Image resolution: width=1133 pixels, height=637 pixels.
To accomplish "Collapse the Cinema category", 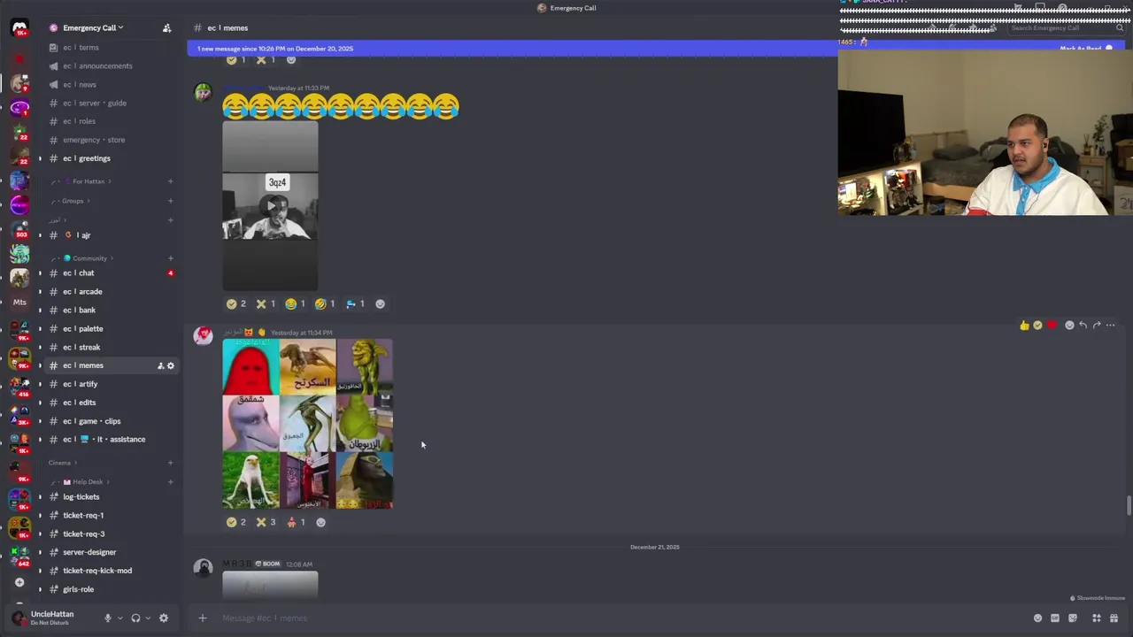I will [63, 463].
